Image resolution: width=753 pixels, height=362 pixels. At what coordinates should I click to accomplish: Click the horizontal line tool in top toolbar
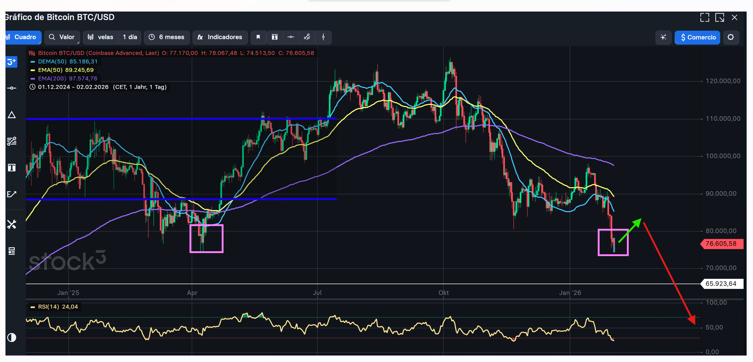[x=291, y=37]
